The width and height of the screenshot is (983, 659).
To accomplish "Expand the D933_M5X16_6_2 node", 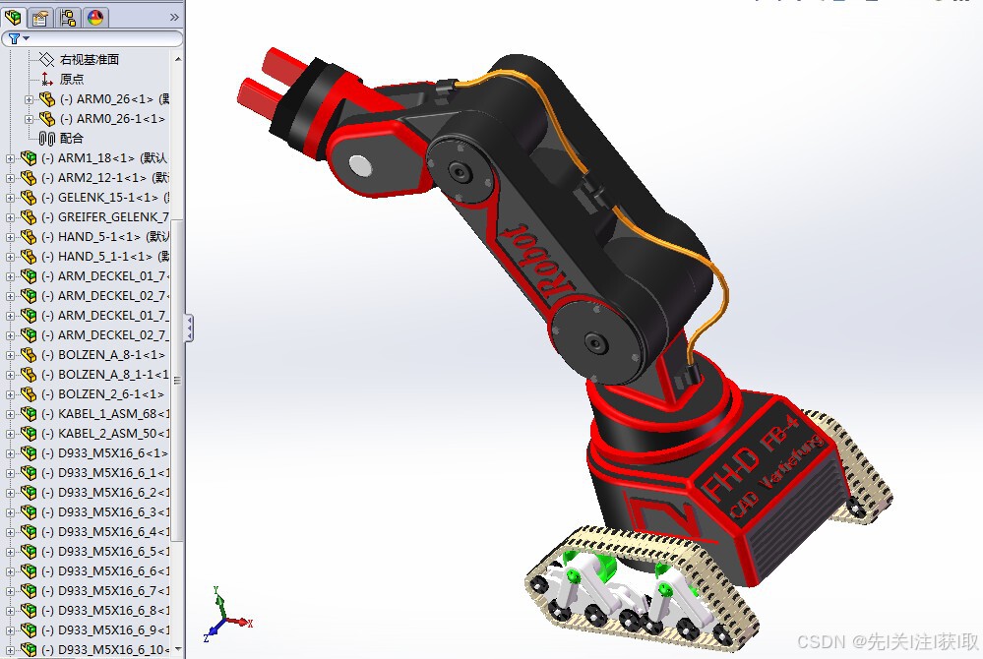I will (x=10, y=493).
